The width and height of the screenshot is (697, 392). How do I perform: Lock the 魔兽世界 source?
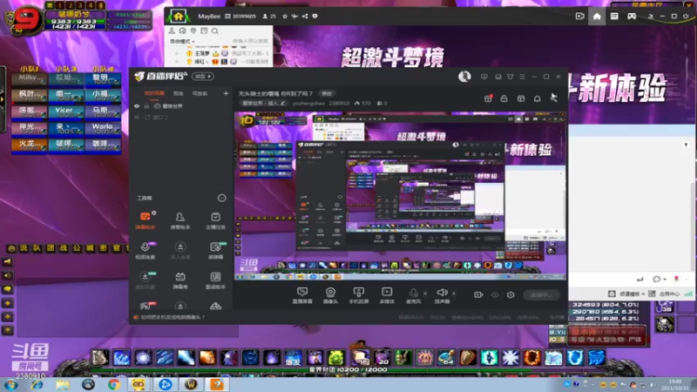click(146, 106)
